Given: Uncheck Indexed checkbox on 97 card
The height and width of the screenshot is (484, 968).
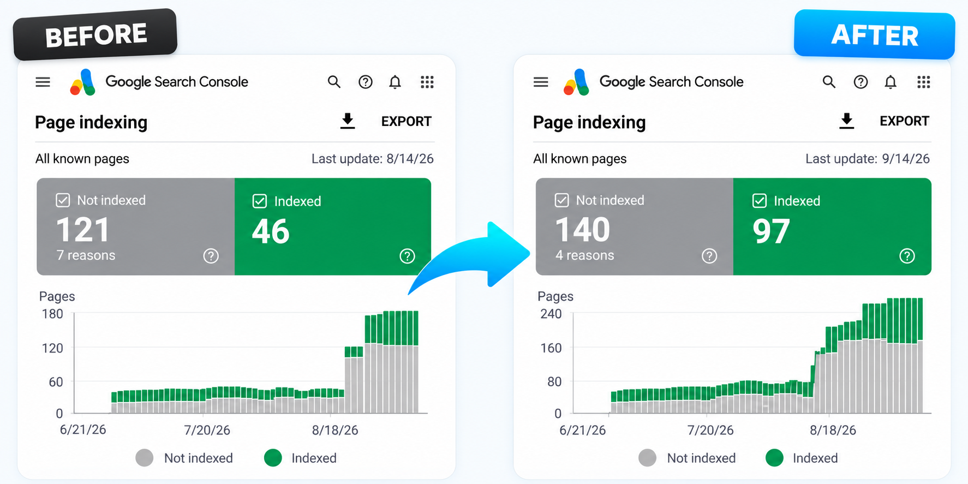Looking at the screenshot, I should (760, 201).
